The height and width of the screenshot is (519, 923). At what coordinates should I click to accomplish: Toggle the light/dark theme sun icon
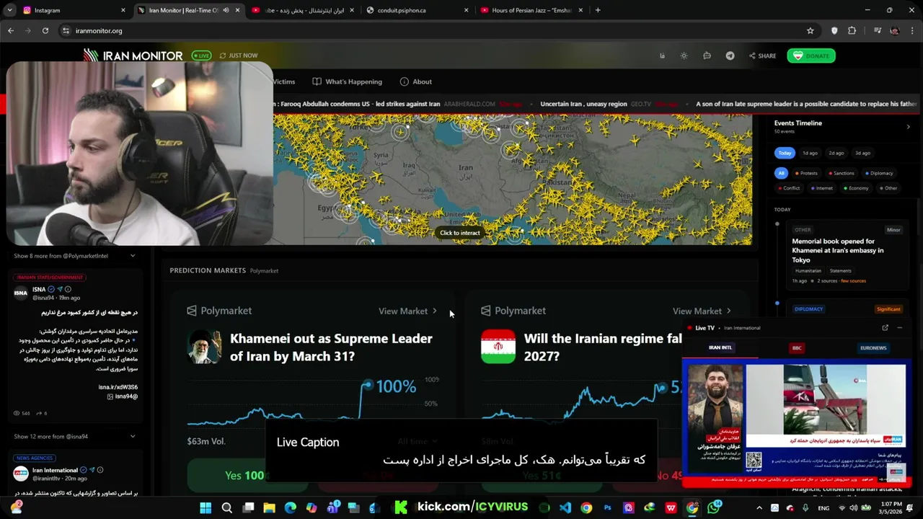coord(684,56)
